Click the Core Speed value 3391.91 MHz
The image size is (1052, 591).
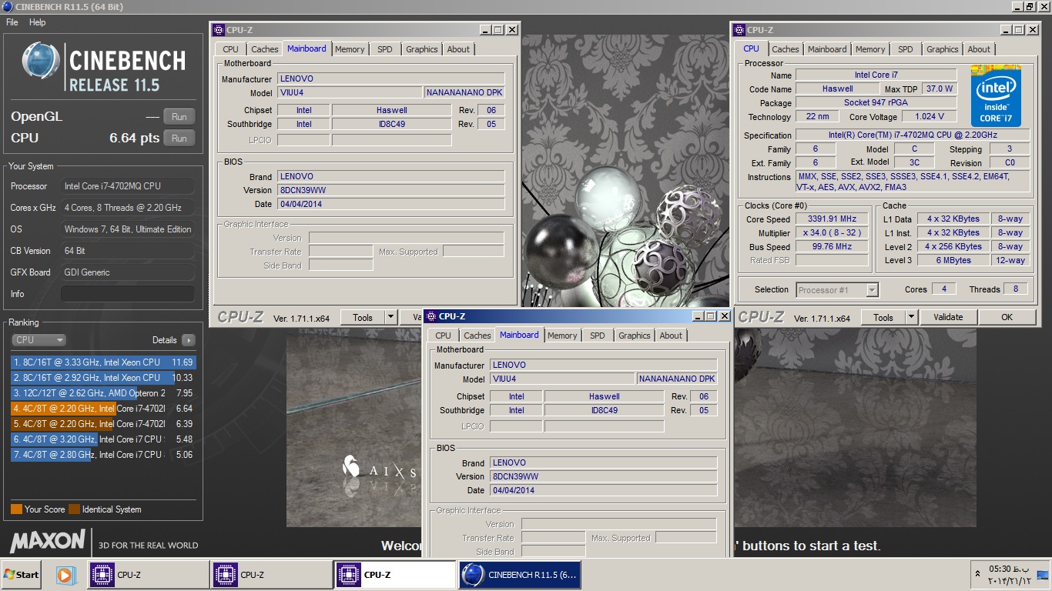pos(832,219)
